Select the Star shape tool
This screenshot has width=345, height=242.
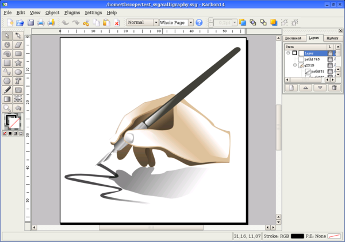tap(18, 63)
